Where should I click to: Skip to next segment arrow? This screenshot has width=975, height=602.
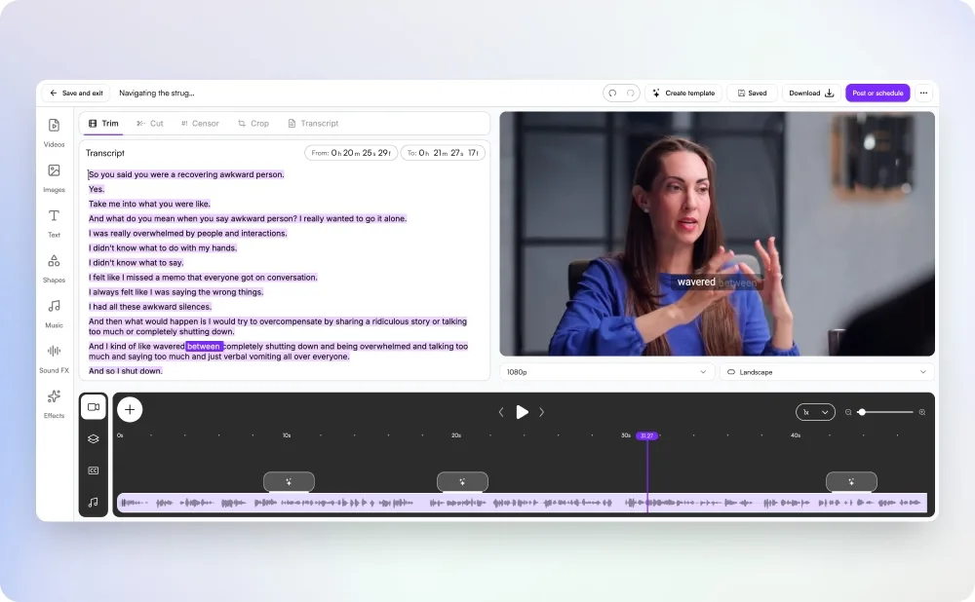point(541,412)
